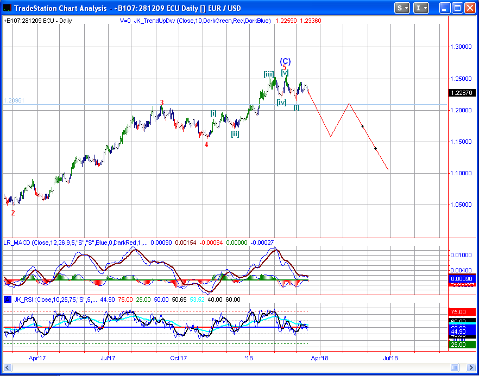Click the horizontal scrollbar left arrow
This screenshot has height=376, width=479.
point(8,367)
